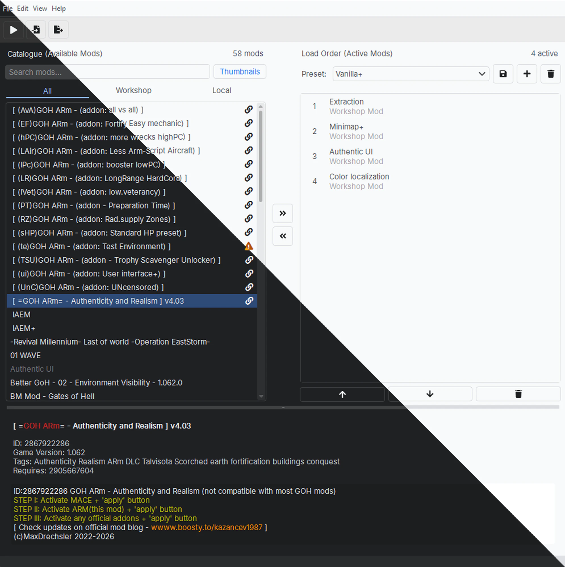
Task: Select Revival Millennium Operation EastStorm mod
Action: 132,342
